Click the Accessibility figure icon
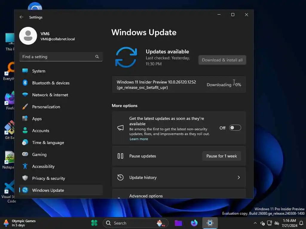The image size is (306, 229). (25, 166)
